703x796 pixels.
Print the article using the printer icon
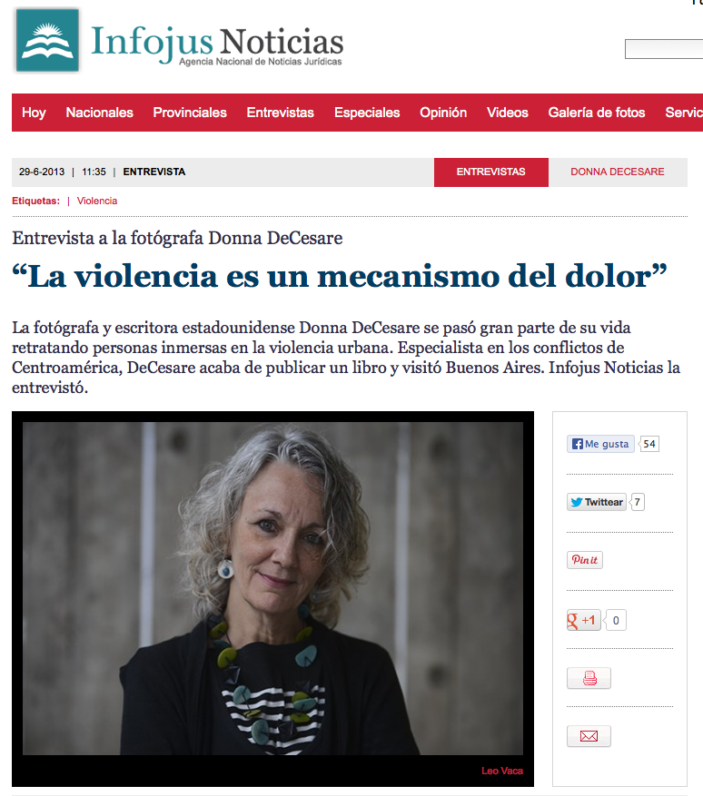[x=589, y=678]
